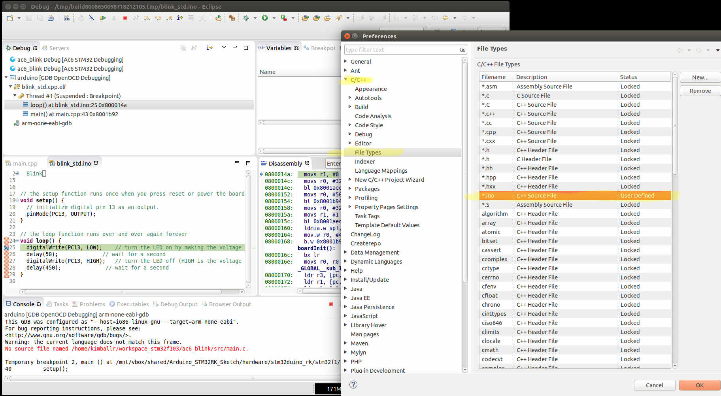Click the Step Into icon
This screenshot has width=721, height=396.
[x=147, y=18]
